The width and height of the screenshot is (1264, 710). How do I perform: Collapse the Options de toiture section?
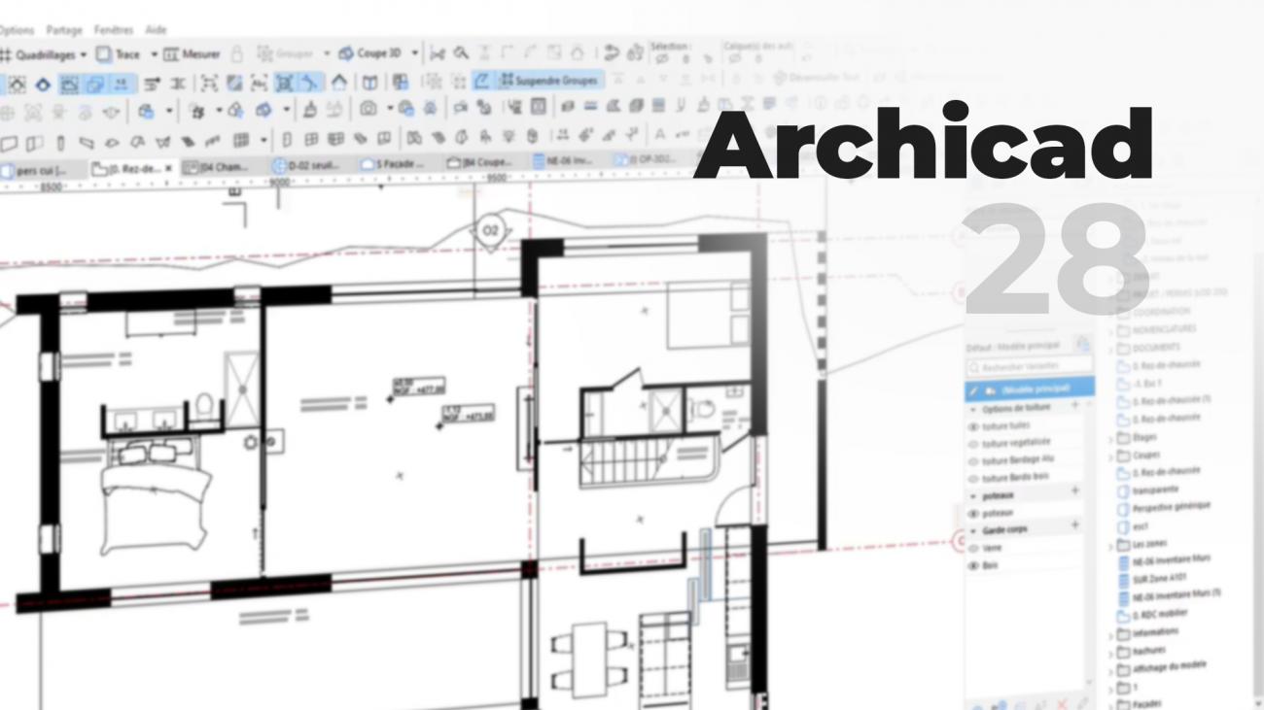tap(972, 407)
